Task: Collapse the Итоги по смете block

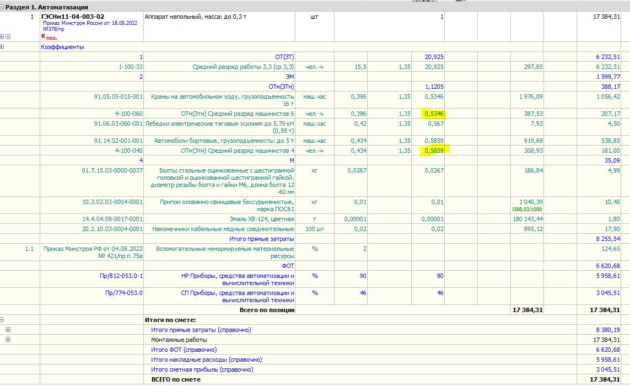Action: click(x=3, y=319)
